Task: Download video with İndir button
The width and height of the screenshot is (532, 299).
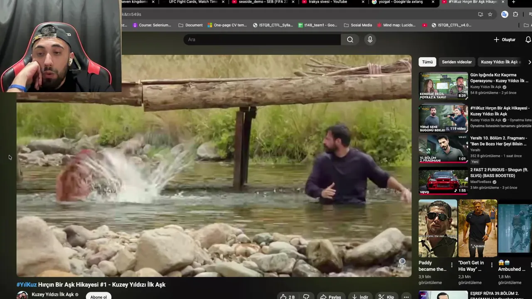Action: (360, 297)
